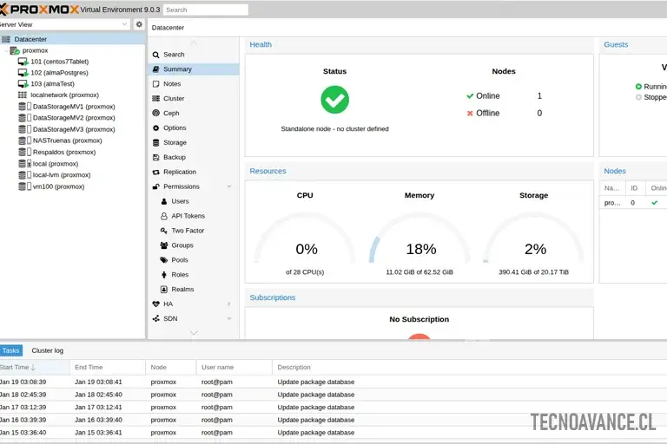The height and width of the screenshot is (444, 667).
Task: Click the ID column header in the Nodes panel
Action: 635,188
